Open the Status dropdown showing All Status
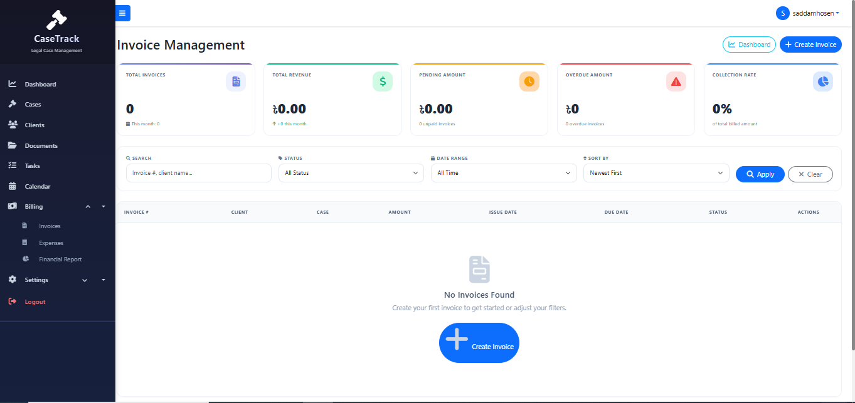Screen dimensions: 855x403 click(351, 173)
